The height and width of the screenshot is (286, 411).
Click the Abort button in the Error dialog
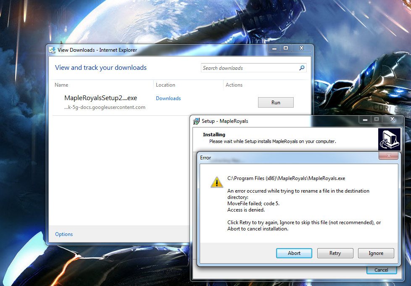(x=294, y=253)
